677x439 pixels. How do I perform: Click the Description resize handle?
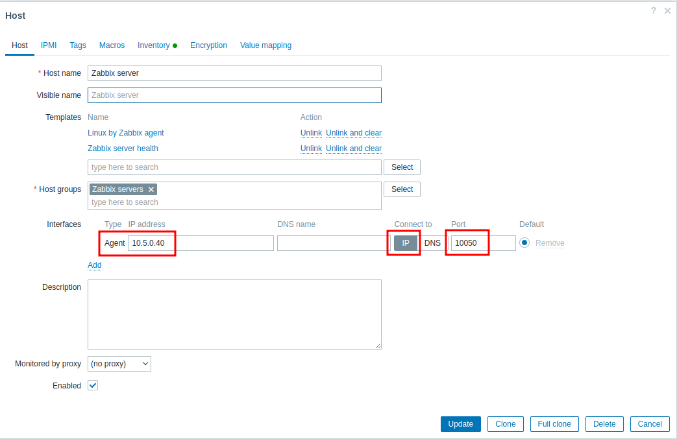pos(378,346)
